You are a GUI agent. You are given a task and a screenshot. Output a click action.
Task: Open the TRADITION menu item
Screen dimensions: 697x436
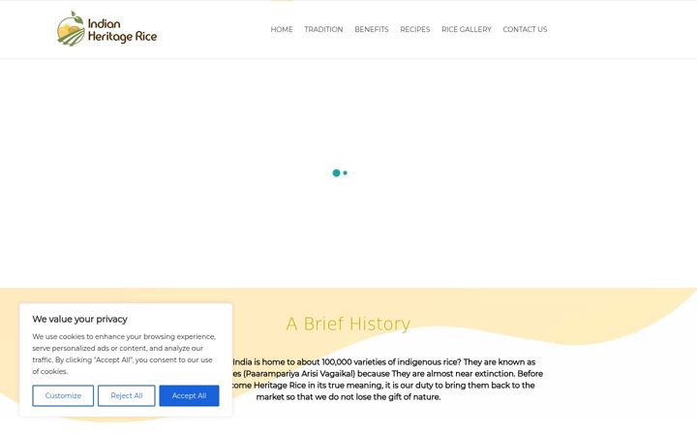point(323,29)
